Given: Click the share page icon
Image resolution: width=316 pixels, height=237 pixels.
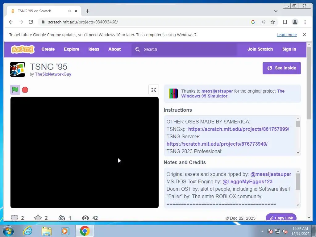Looking at the screenshot, I should [263, 22].
